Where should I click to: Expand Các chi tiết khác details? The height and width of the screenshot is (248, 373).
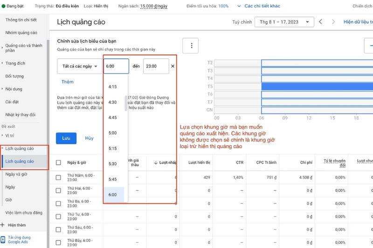point(258,6)
